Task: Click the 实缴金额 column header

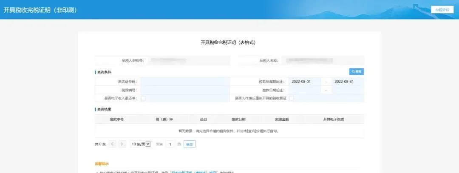Action: pos(282,119)
